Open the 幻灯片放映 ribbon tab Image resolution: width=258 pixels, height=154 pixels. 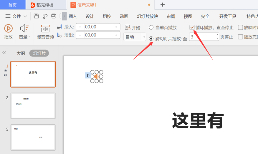click(x=148, y=16)
